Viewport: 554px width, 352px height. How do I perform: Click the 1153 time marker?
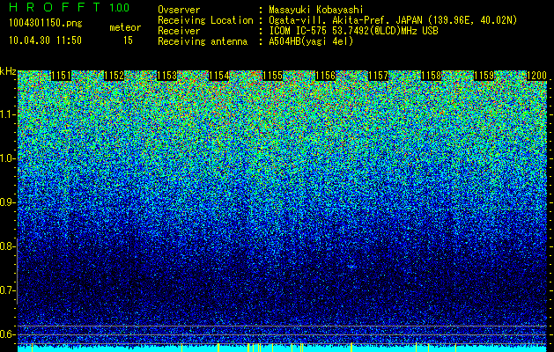[x=166, y=76]
